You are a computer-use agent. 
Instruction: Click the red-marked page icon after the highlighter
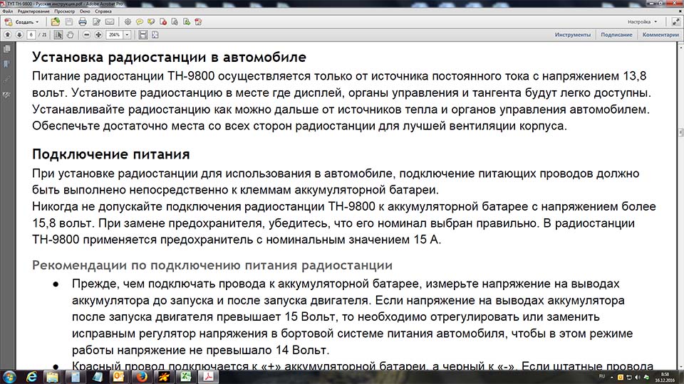(x=163, y=22)
